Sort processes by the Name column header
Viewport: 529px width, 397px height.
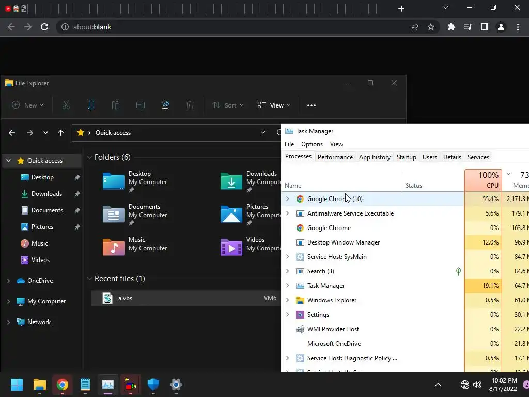point(342,180)
